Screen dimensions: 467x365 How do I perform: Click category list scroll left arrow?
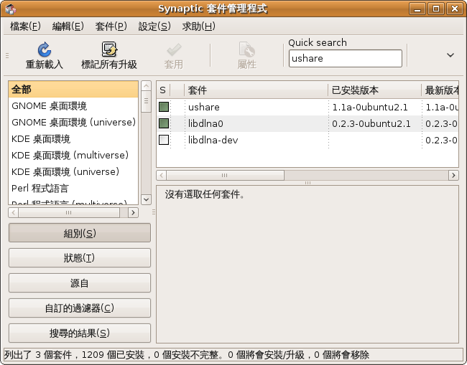point(13,212)
